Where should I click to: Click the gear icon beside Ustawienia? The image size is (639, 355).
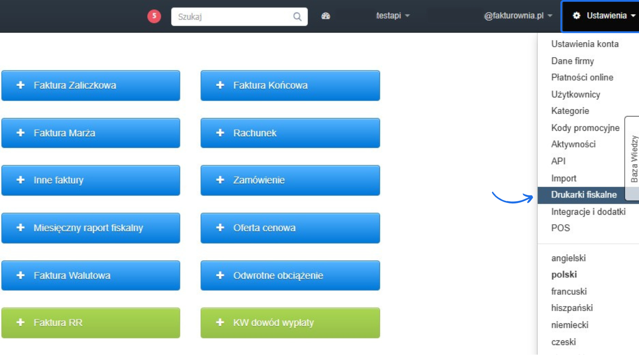tap(576, 15)
